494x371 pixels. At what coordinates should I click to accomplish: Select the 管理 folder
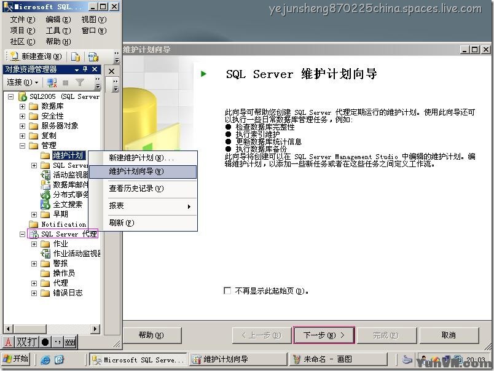point(42,145)
